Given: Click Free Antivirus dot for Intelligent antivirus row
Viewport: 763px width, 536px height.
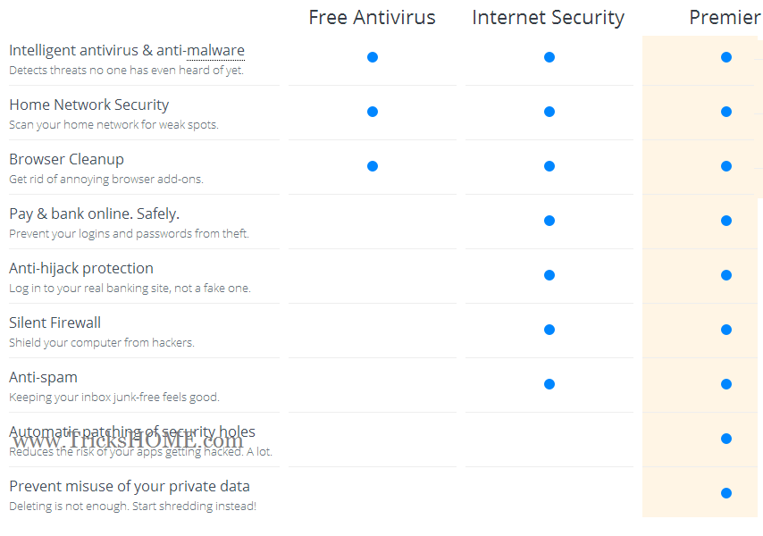Looking at the screenshot, I should [x=373, y=57].
